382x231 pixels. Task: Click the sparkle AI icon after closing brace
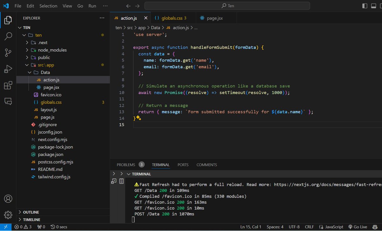click(138, 118)
